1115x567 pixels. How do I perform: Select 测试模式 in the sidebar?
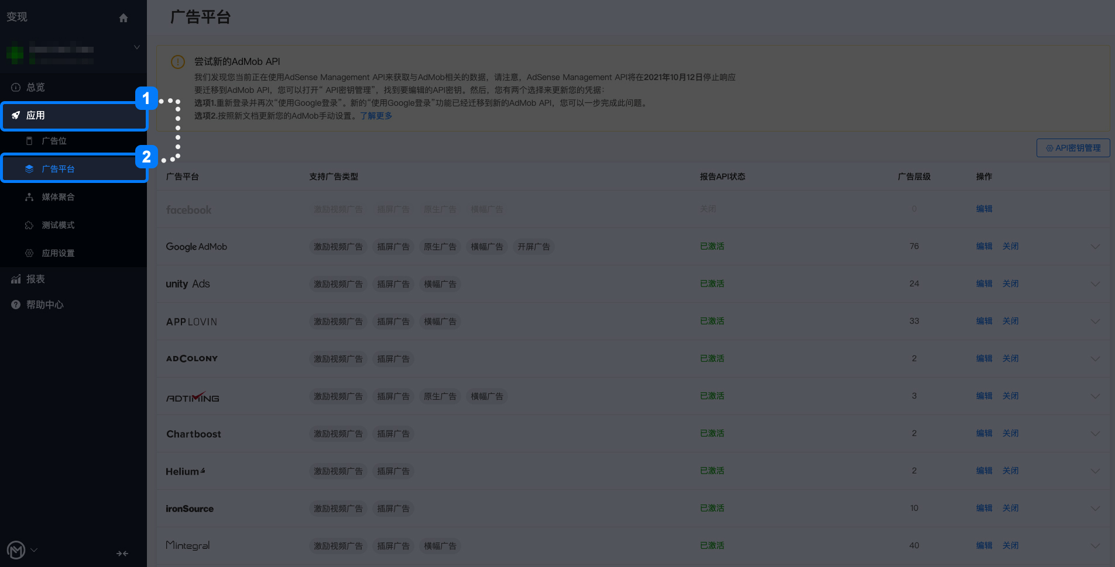coord(58,225)
